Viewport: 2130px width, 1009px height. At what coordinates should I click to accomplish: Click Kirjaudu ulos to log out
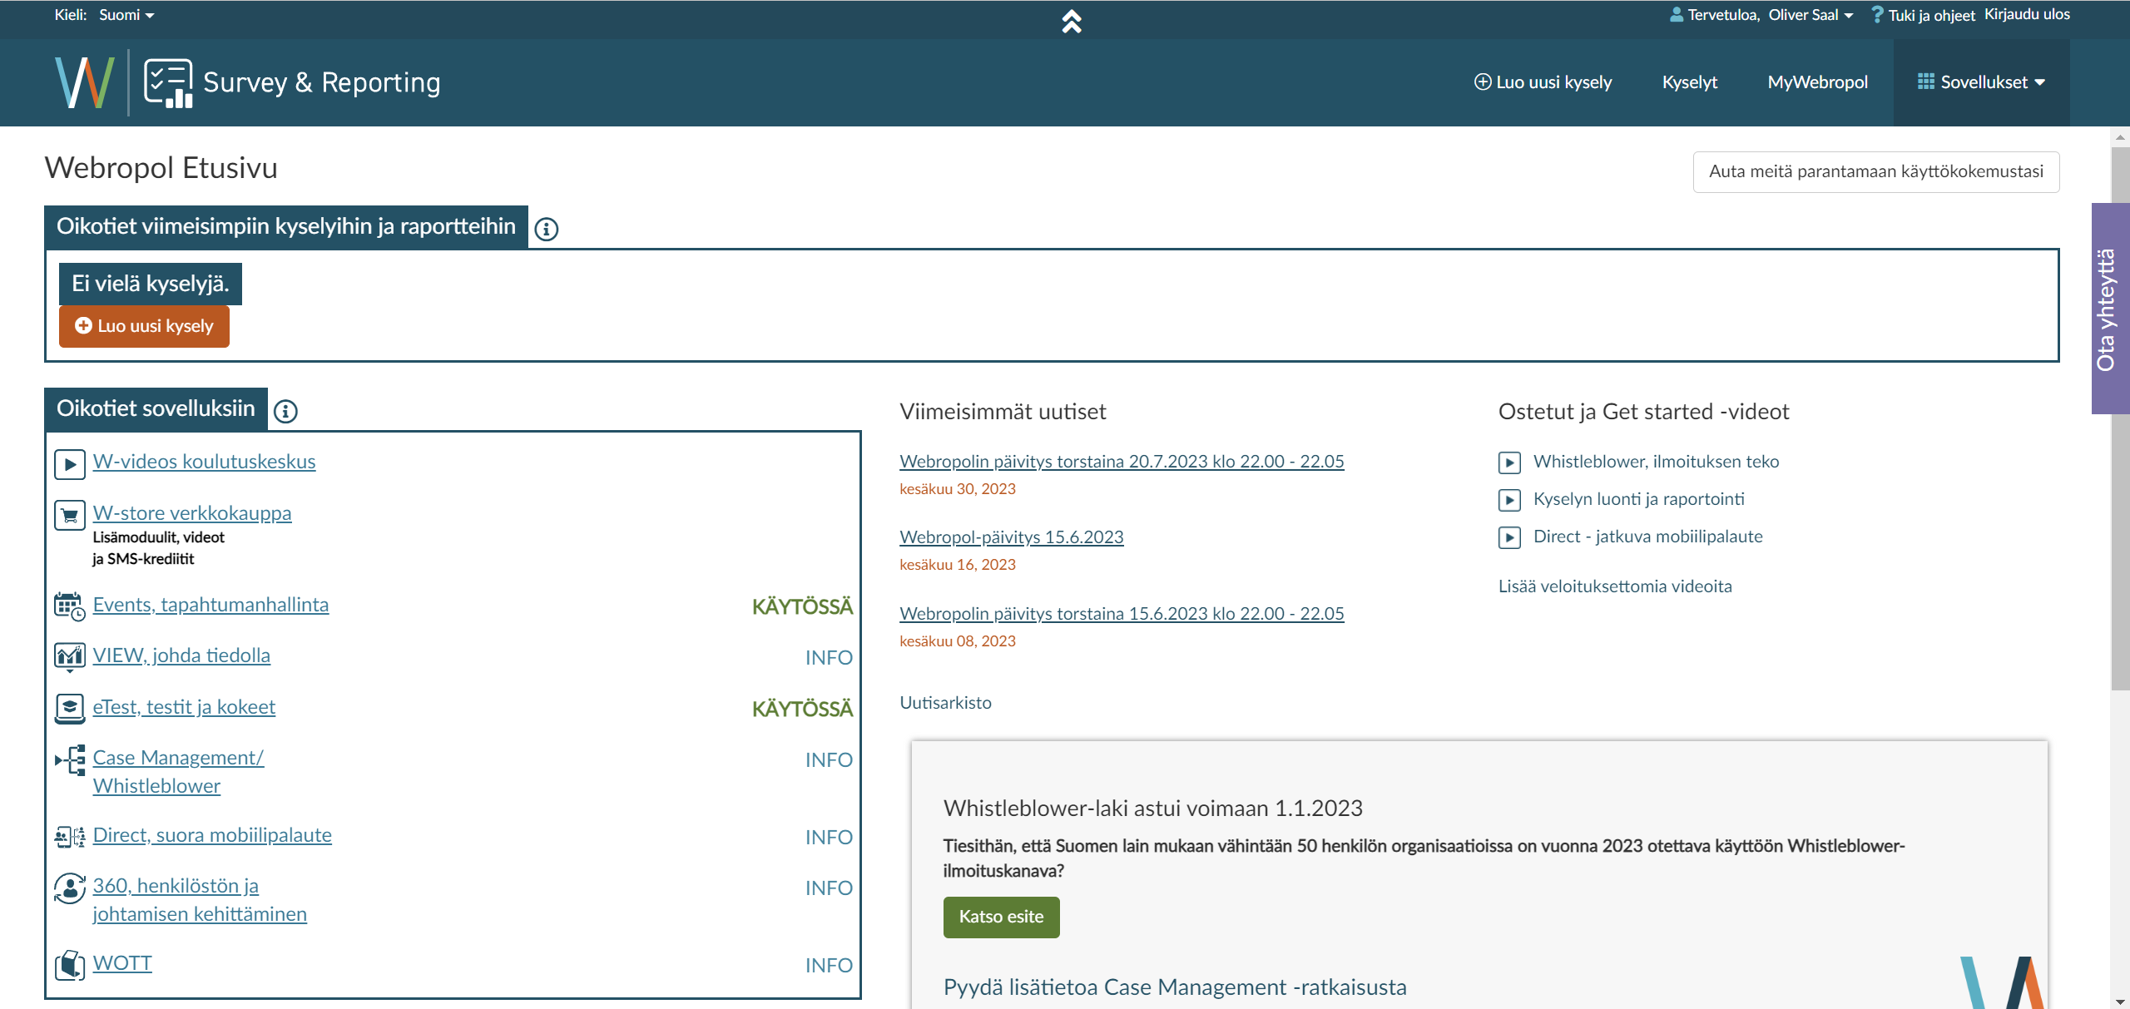(x=2027, y=14)
